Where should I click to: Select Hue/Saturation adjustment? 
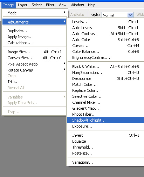pyautogui.click(x=105, y=73)
